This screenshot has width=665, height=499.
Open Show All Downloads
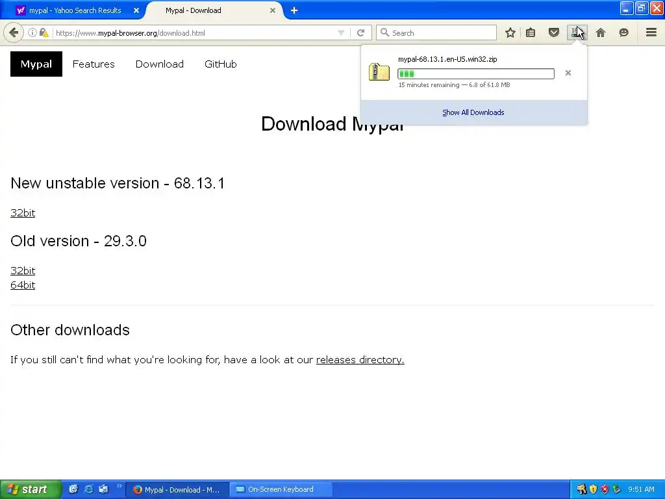coord(473,112)
